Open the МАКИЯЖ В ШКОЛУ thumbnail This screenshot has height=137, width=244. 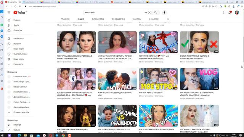point(158,116)
